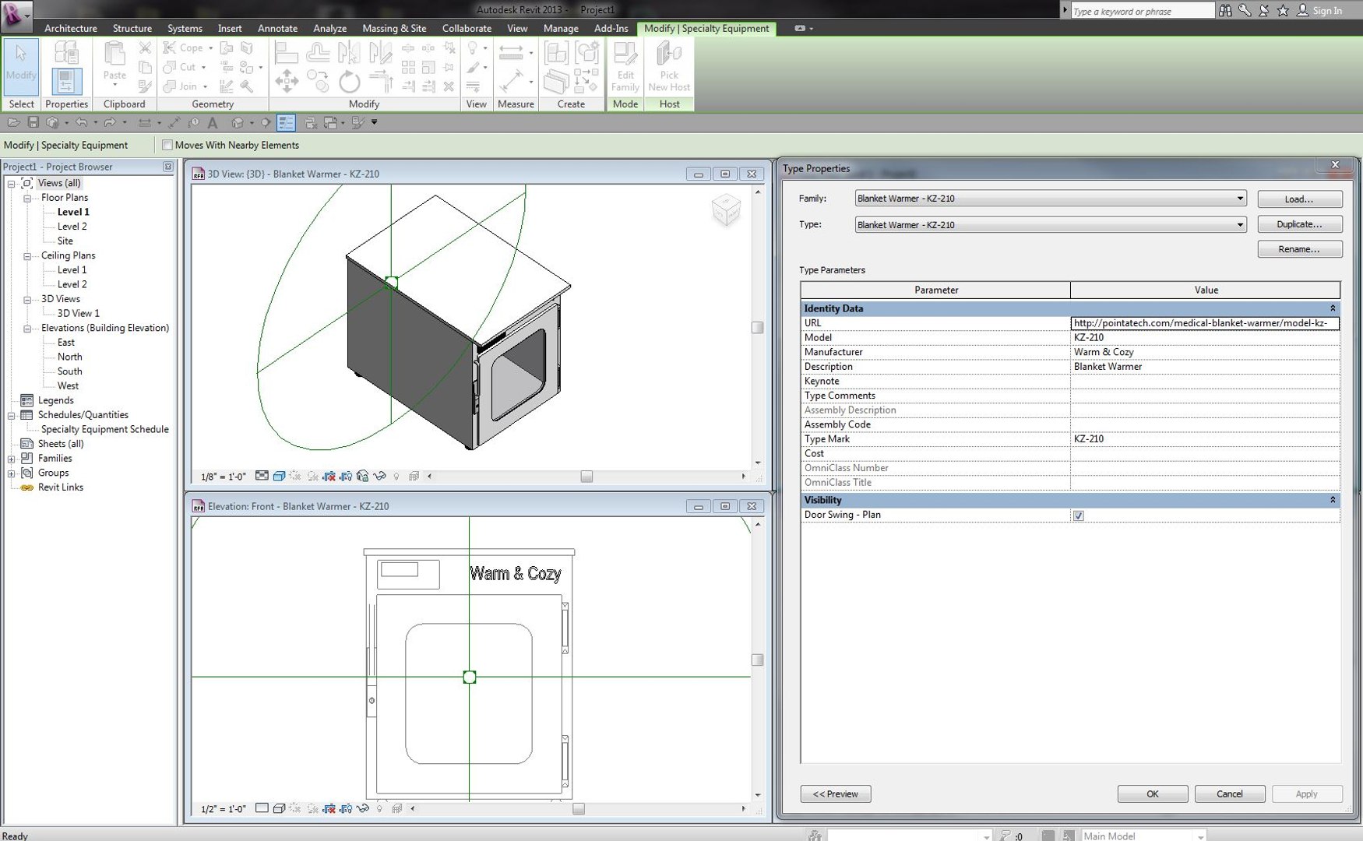1363x841 pixels.
Task: Click the Manufacturer value 'Warm & Cozy'
Action: click(x=1104, y=353)
